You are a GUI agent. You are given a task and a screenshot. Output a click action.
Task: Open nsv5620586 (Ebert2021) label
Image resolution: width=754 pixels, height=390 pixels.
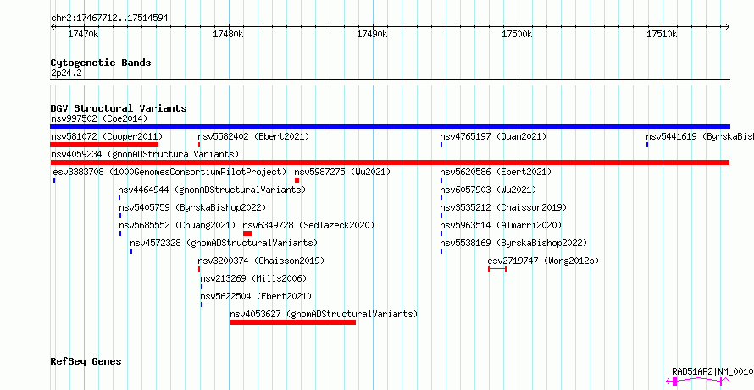[496, 172]
